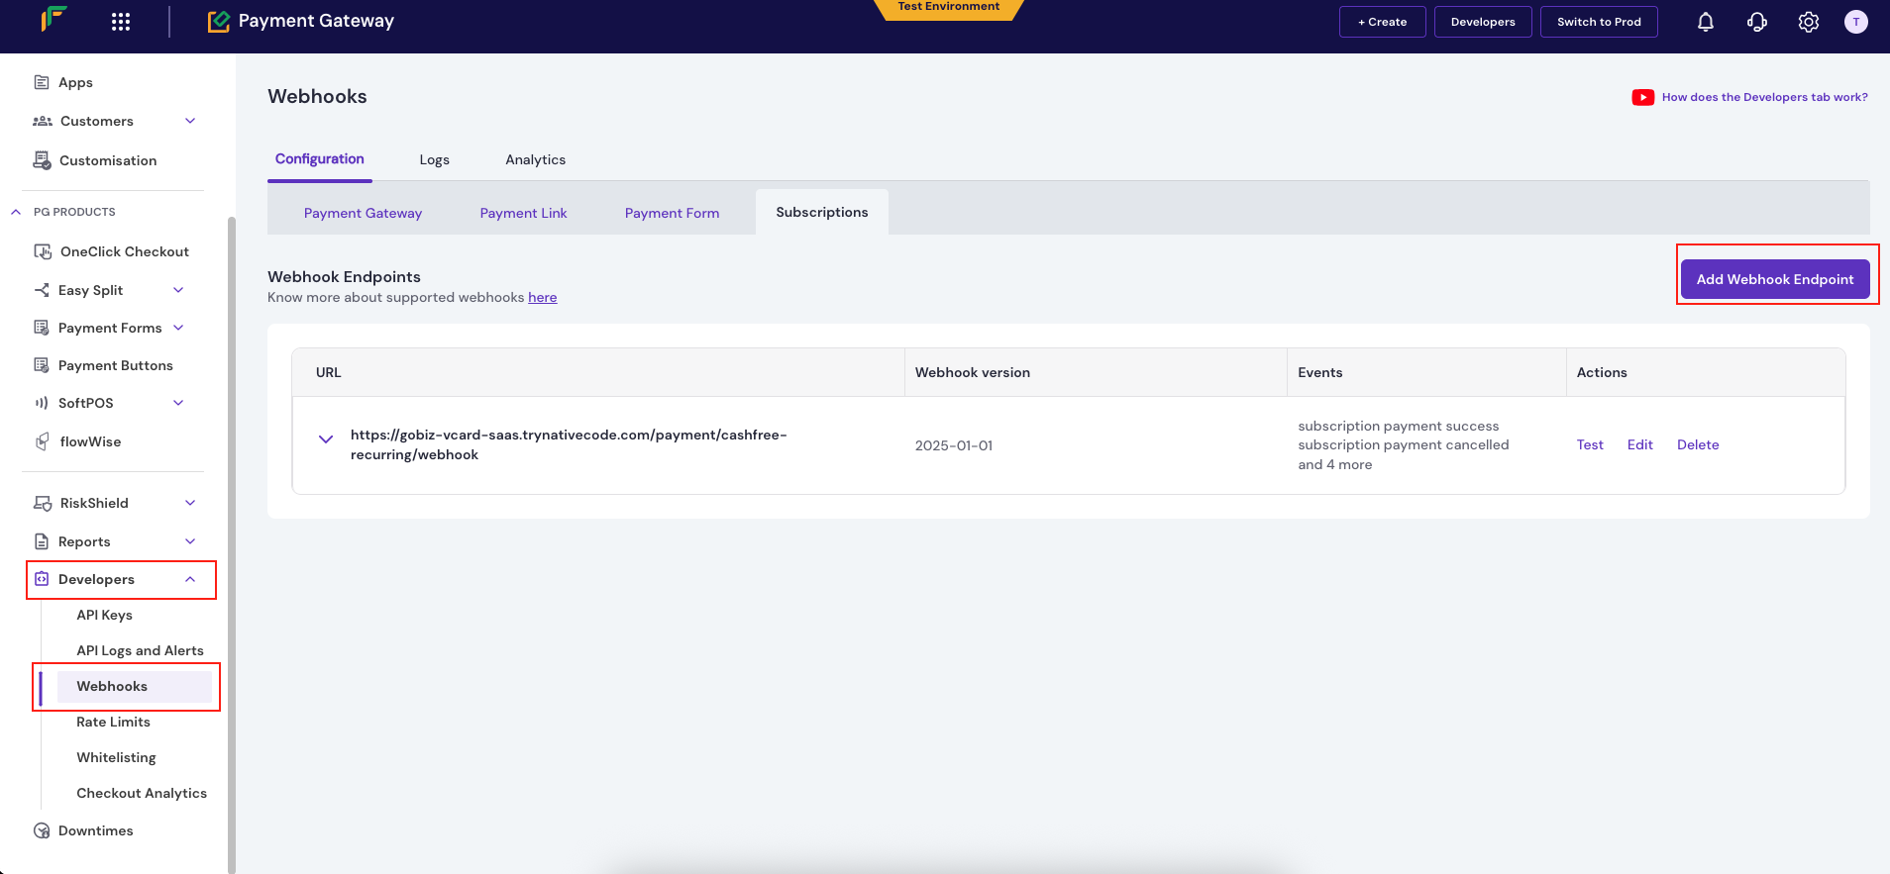Screen dimensions: 1890x874
Task: Click the Payment Gateway product icon
Action: (x=218, y=21)
